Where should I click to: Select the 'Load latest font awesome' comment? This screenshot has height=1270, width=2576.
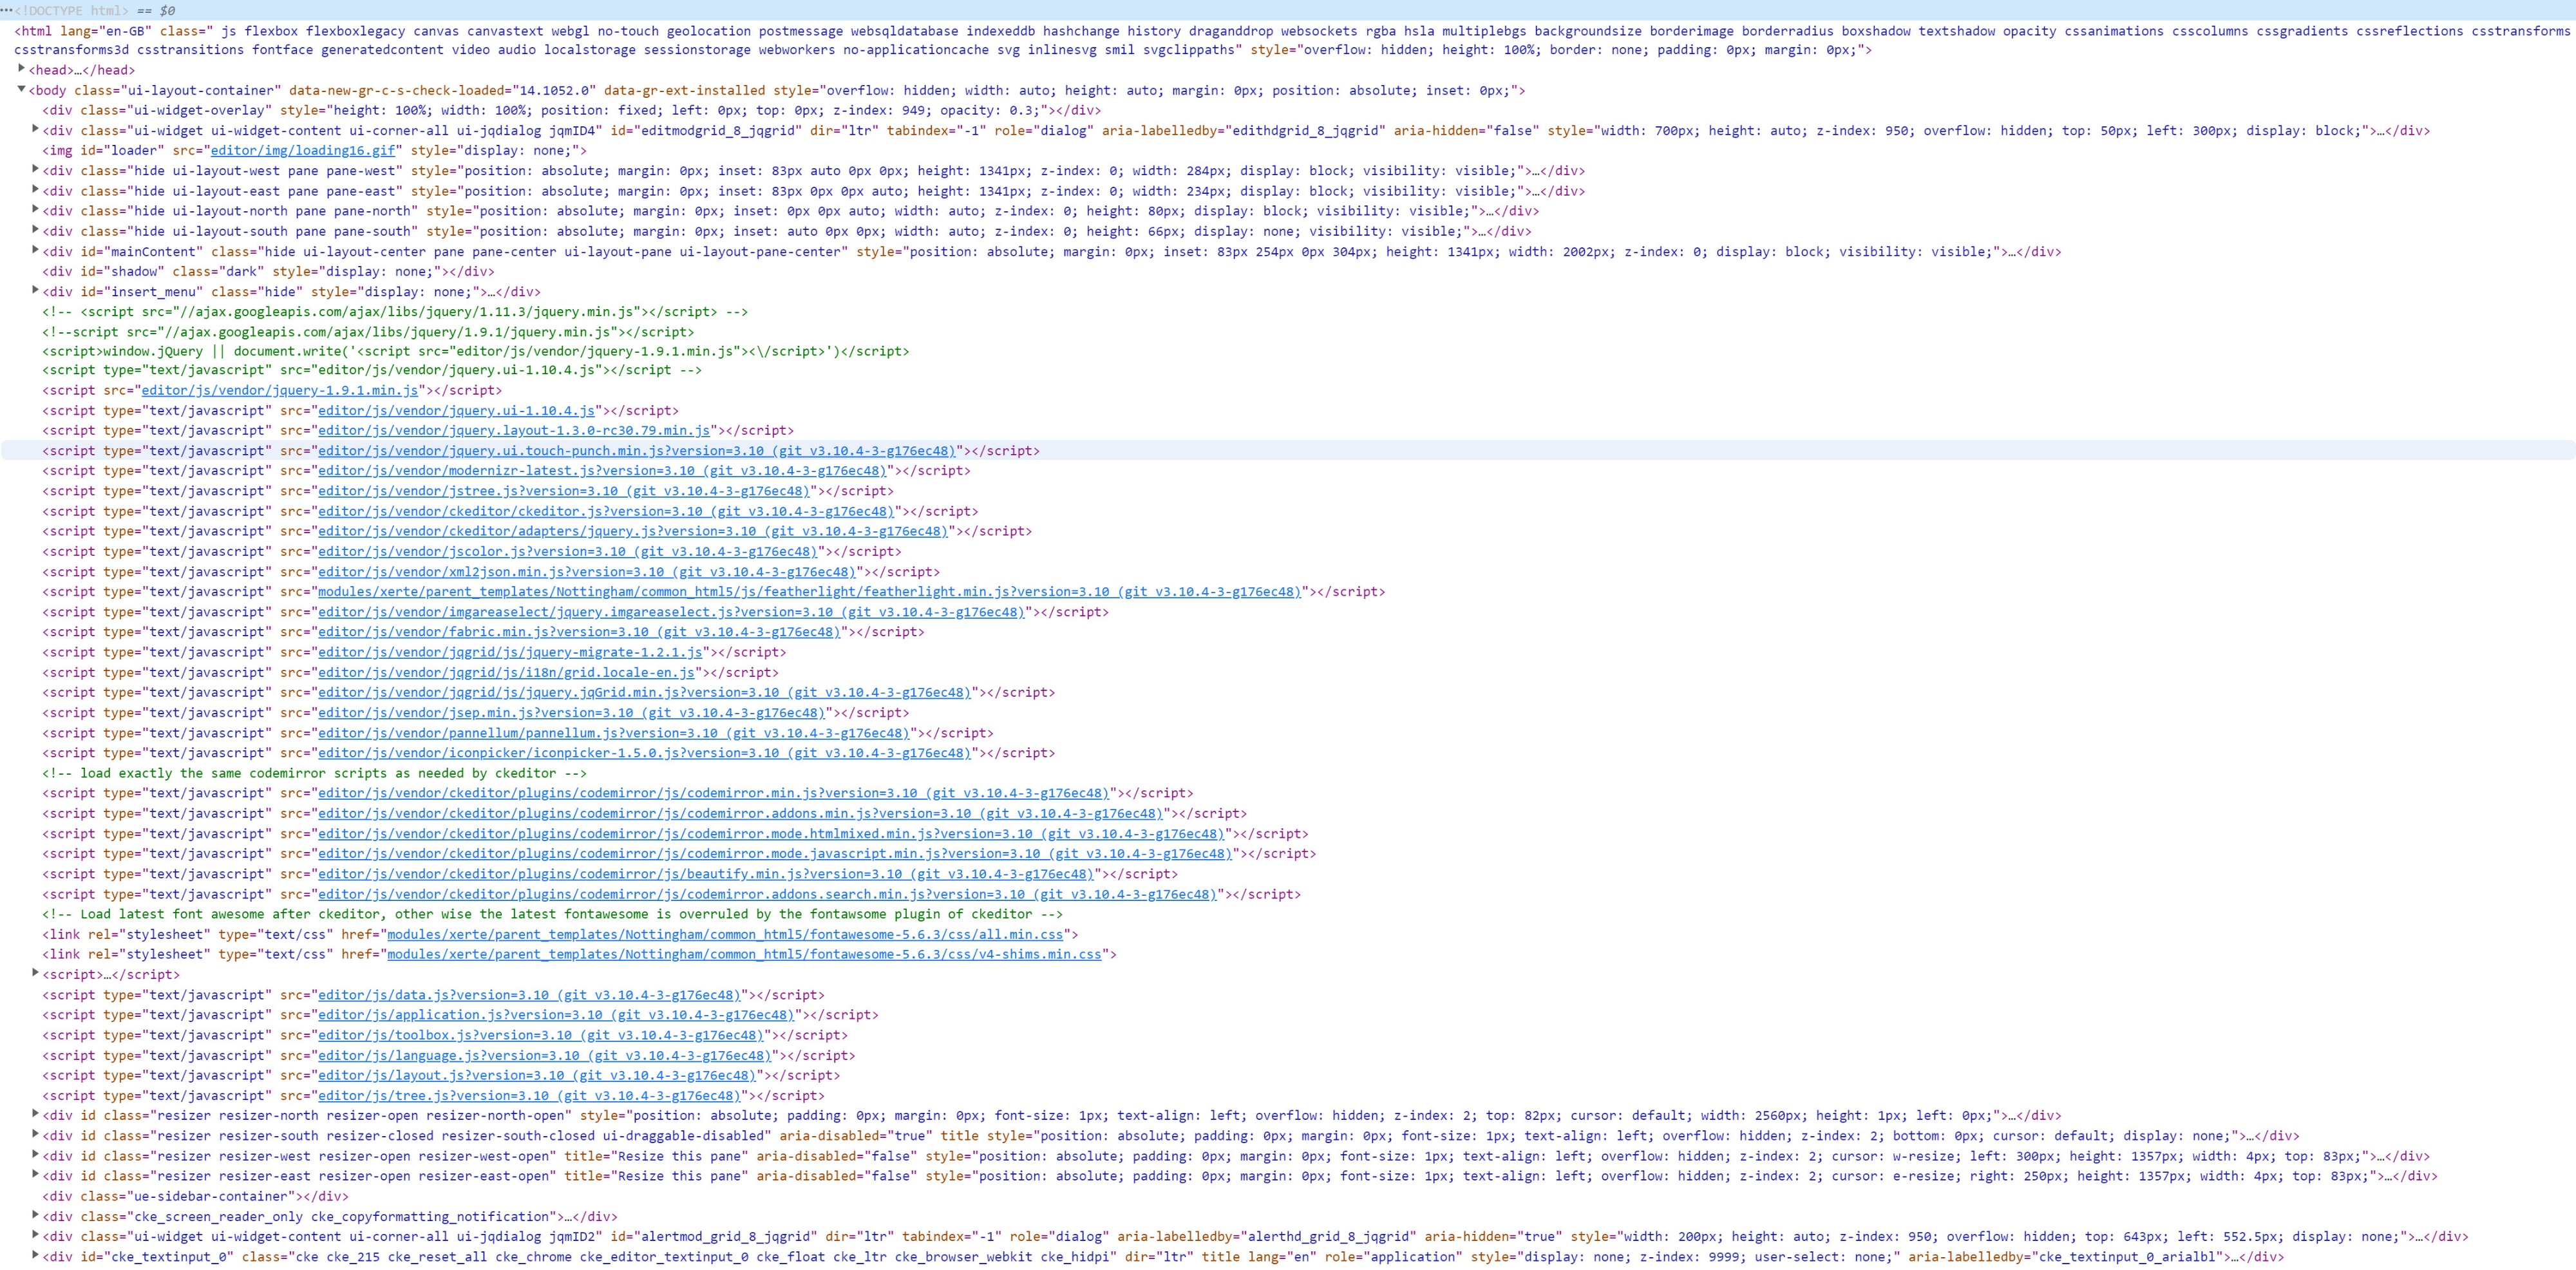pos(552,914)
